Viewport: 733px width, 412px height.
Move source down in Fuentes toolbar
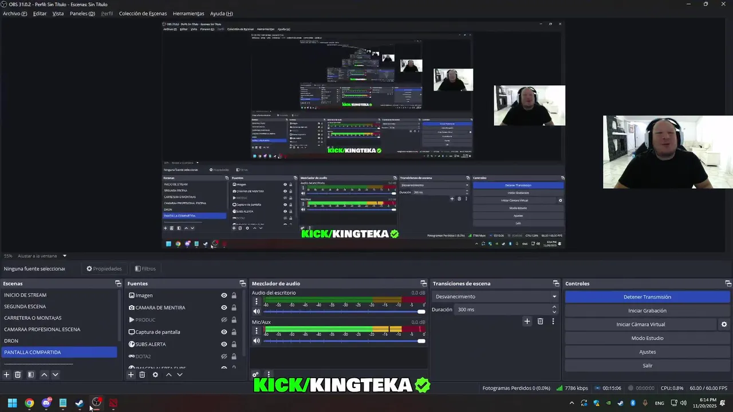pyautogui.click(x=179, y=375)
